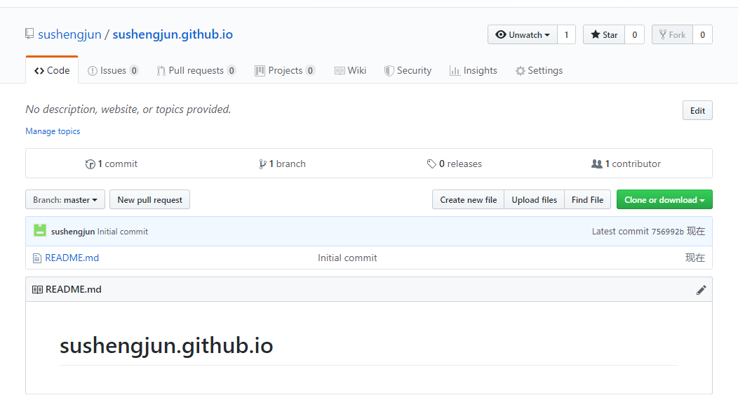Click the repository book icon beside sushengjun
The width and height of the screenshot is (738, 412).
coord(29,34)
